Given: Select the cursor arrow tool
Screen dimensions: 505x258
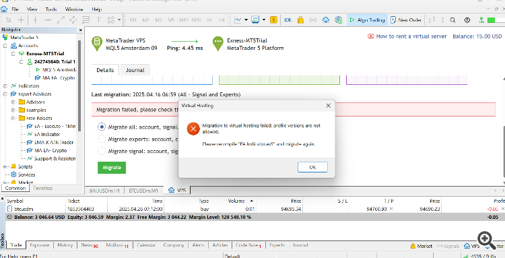Looking at the screenshot, I should click(8, 20).
